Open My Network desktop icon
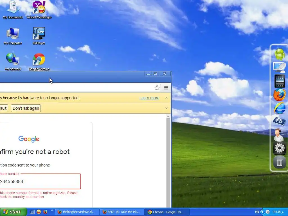 pyautogui.click(x=13, y=62)
